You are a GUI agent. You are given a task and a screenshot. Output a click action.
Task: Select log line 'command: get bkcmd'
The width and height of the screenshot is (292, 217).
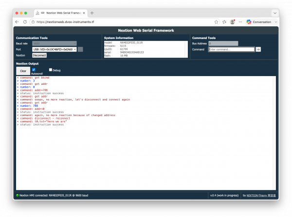pyautogui.click(x=33, y=78)
